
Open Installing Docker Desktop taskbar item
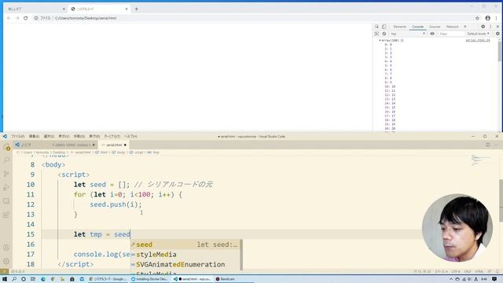click(x=150, y=279)
